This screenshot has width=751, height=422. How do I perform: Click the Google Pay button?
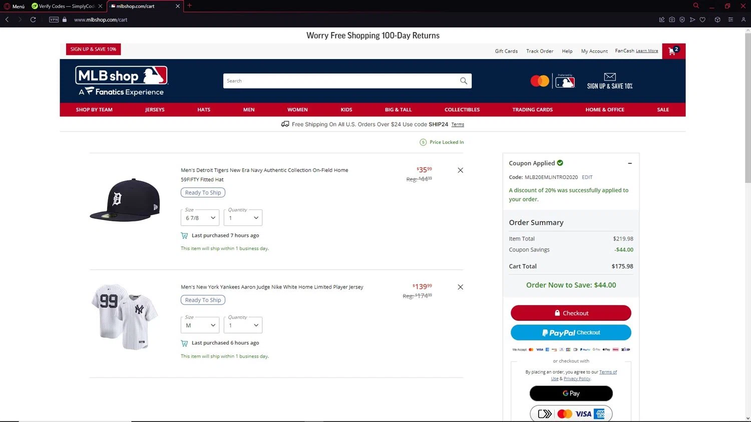point(571,393)
